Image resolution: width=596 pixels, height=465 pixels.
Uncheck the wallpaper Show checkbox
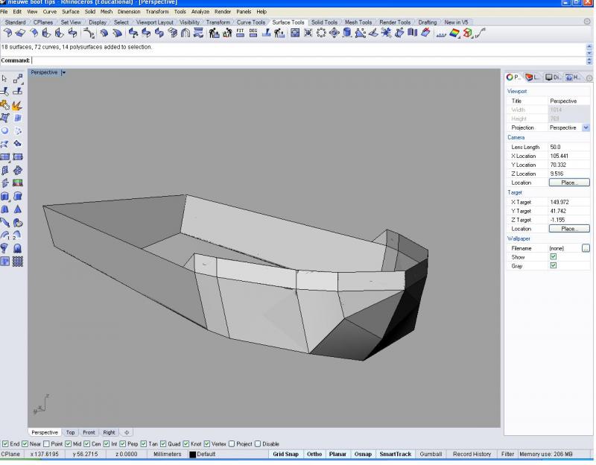[x=553, y=256]
